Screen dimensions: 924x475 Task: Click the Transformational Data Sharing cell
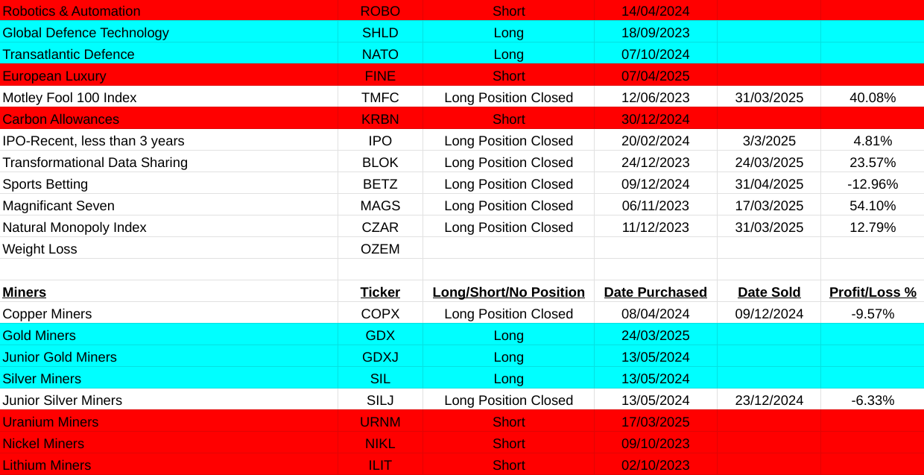[x=95, y=163]
